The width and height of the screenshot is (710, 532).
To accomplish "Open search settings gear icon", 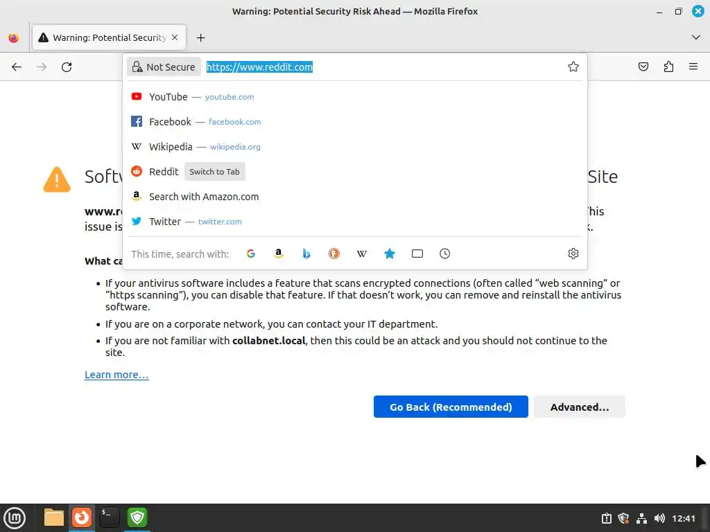I will 573,254.
